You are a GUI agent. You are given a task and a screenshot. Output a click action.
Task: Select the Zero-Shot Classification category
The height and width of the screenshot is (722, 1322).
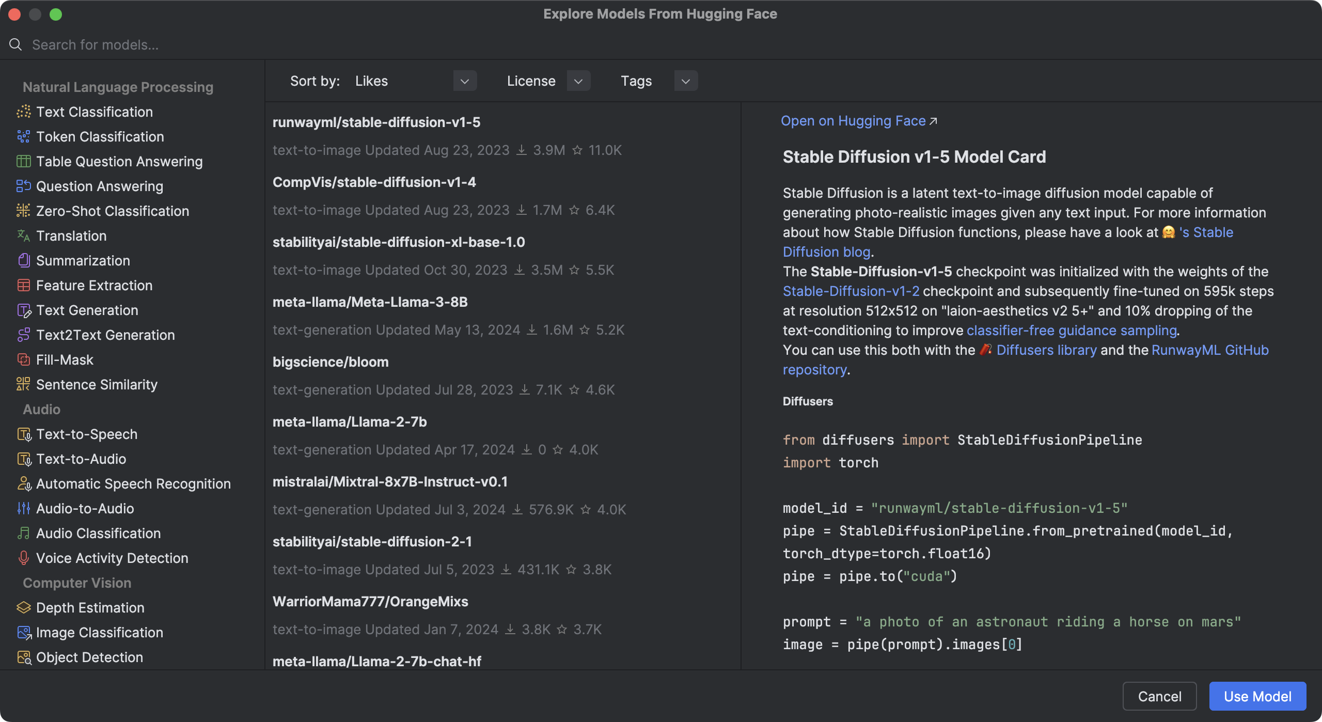coord(113,211)
